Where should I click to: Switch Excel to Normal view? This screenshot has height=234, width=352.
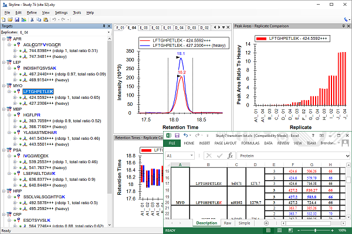268,230
